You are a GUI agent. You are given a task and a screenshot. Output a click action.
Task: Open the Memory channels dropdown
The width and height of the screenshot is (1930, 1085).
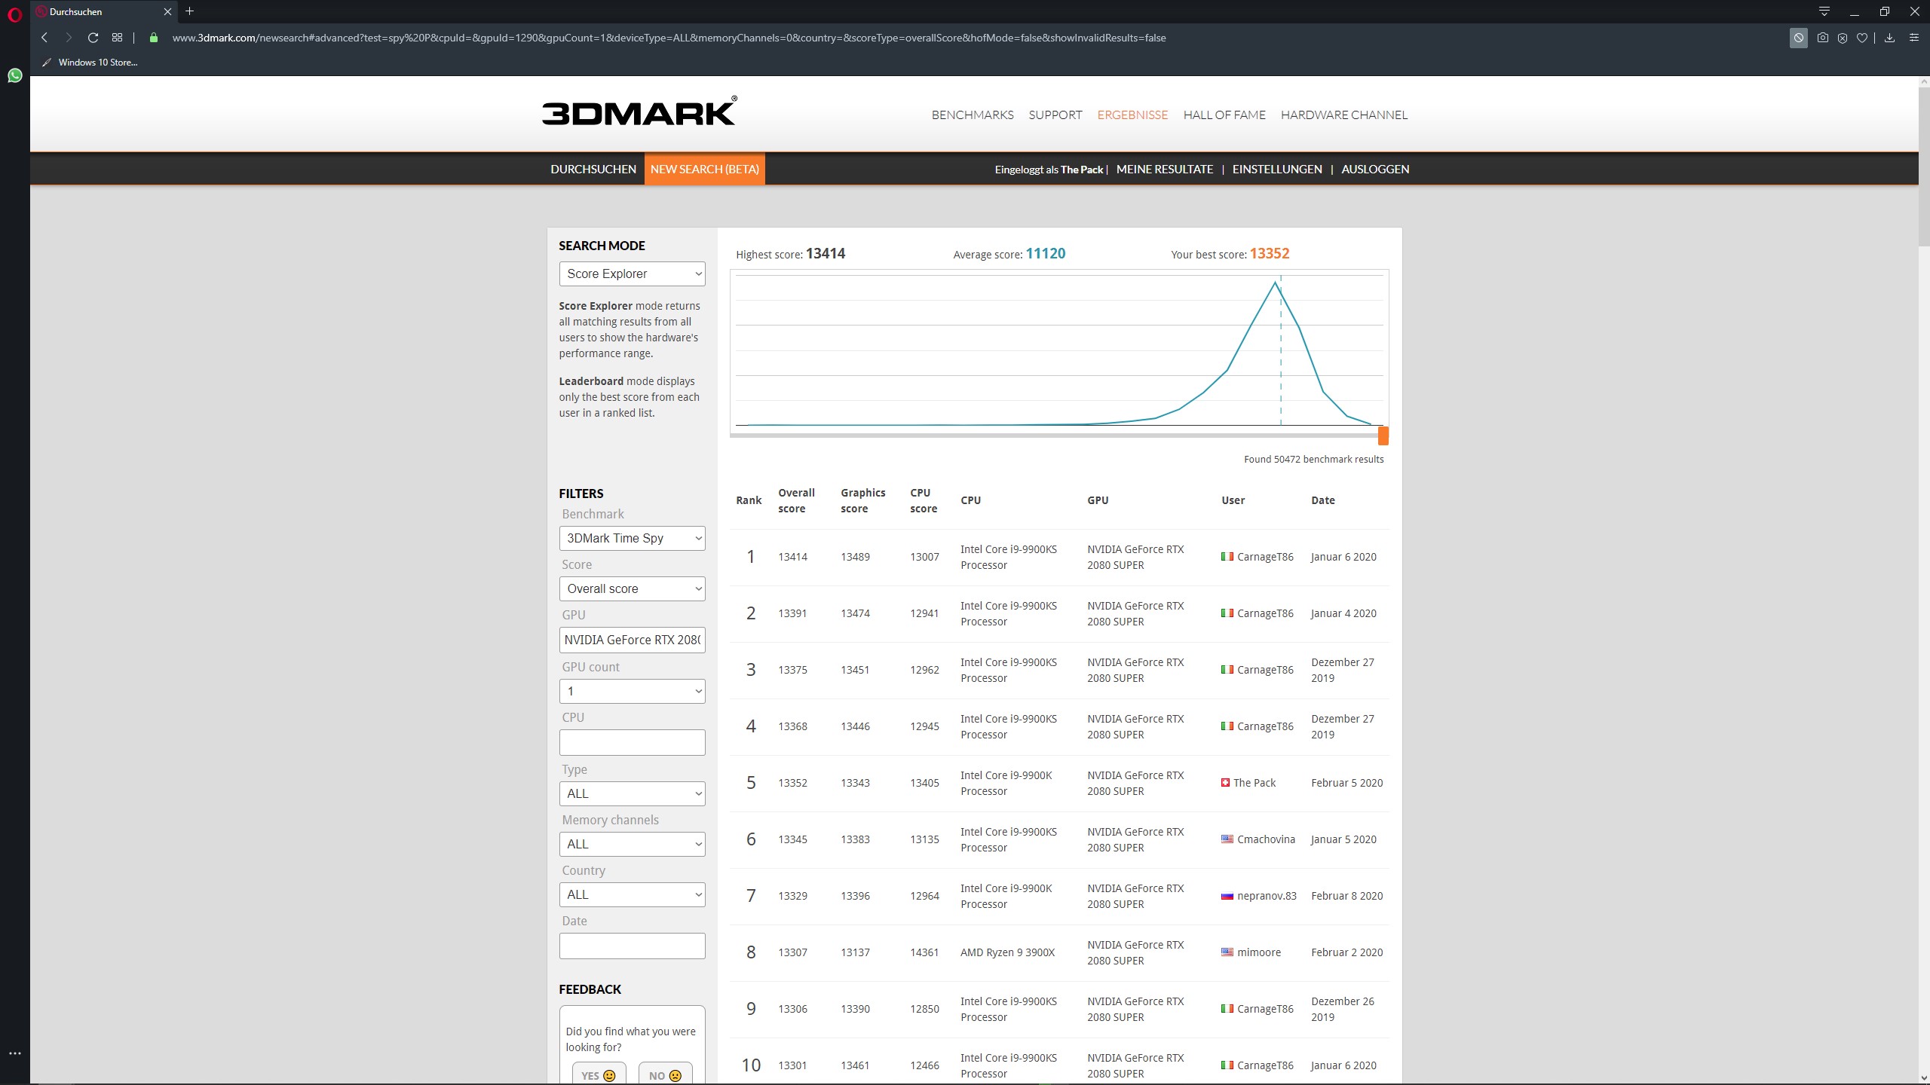[632, 844]
